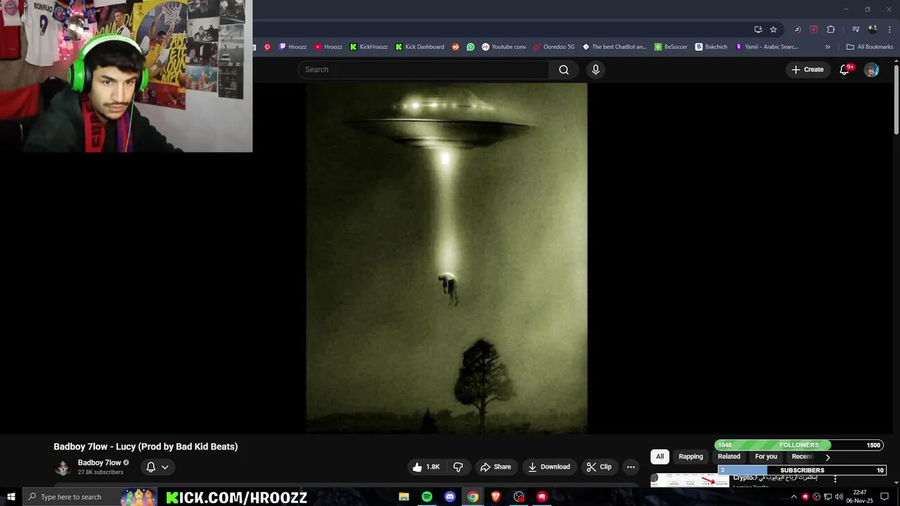Screen dimensions: 900x506
Task: Select the Rapping filter chip
Action: (690, 457)
